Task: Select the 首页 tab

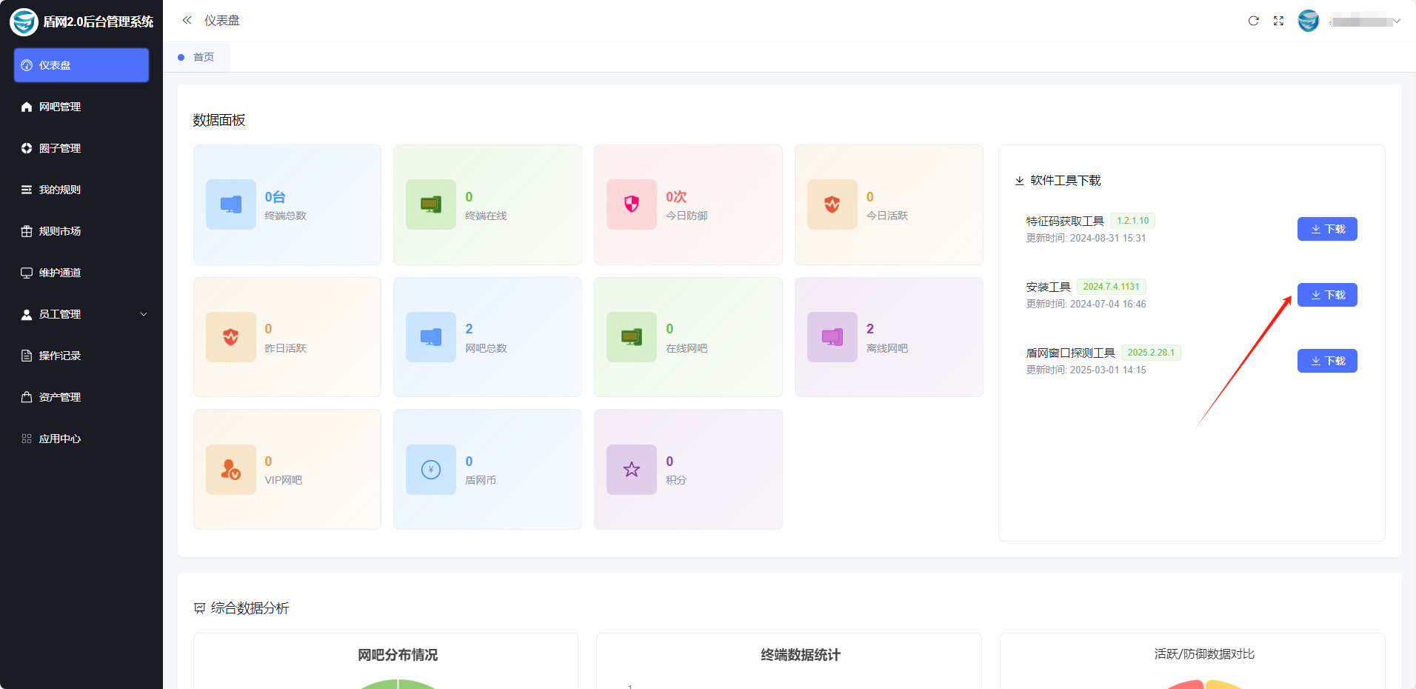Action: [204, 57]
